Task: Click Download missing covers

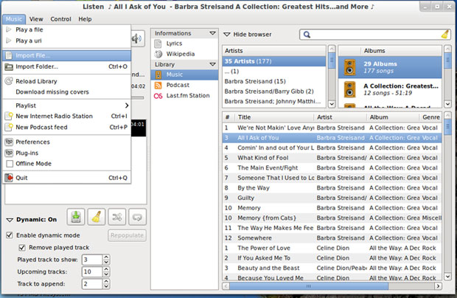Action: pos(67,92)
